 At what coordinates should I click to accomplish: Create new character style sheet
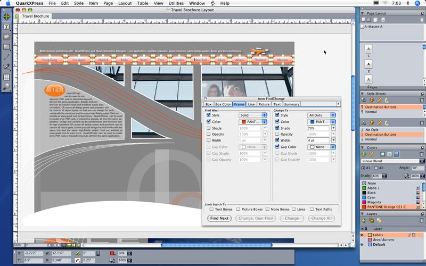(364, 123)
